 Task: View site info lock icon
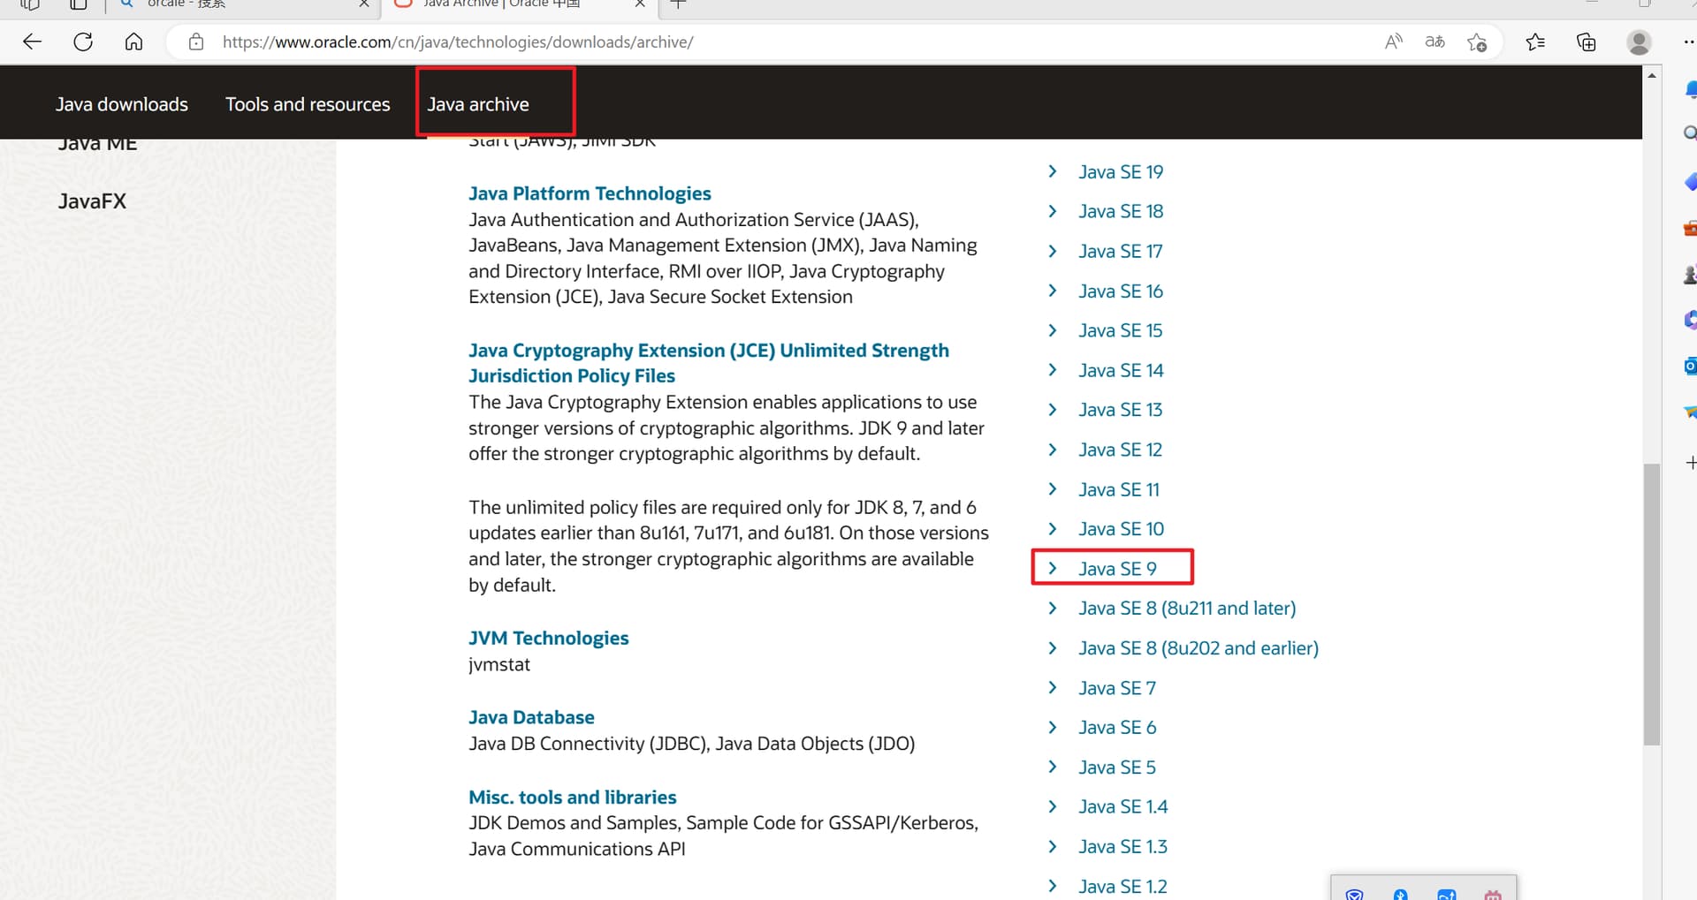click(x=196, y=42)
